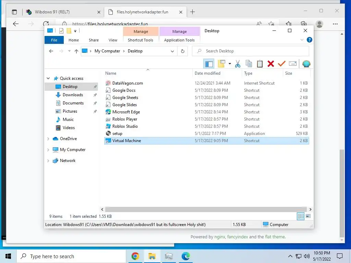Collapse the Quick access tree node
Screen dimensions: 351x263
point(48,78)
